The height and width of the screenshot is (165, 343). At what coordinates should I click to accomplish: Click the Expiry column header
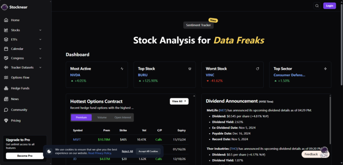[182, 130]
